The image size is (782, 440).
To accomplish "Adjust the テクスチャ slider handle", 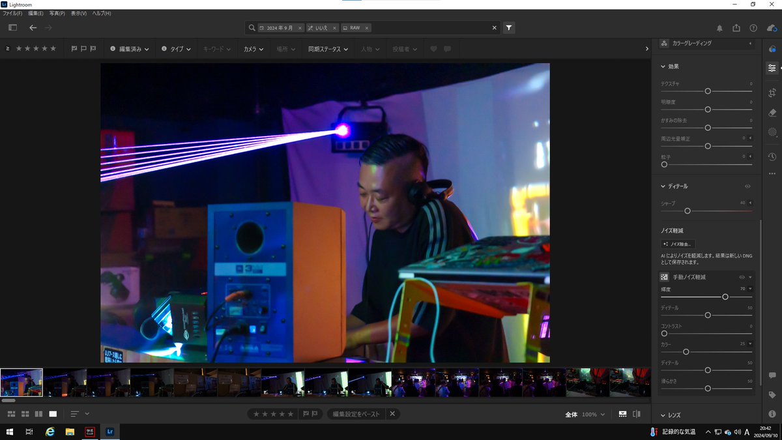I will [708, 91].
